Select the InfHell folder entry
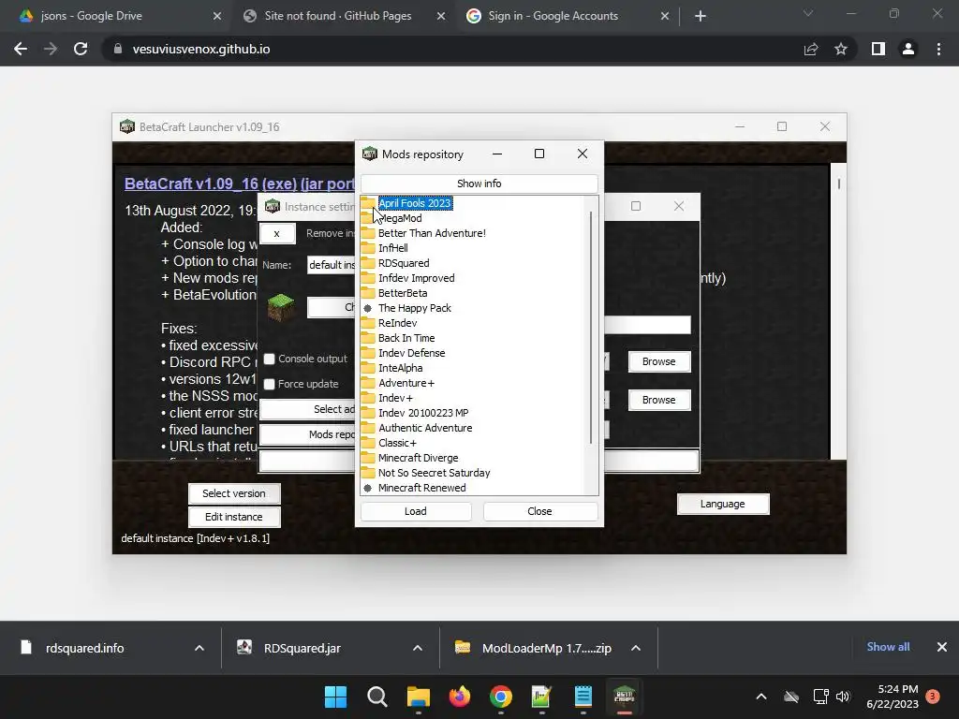The height and width of the screenshot is (719, 959). tap(392, 248)
